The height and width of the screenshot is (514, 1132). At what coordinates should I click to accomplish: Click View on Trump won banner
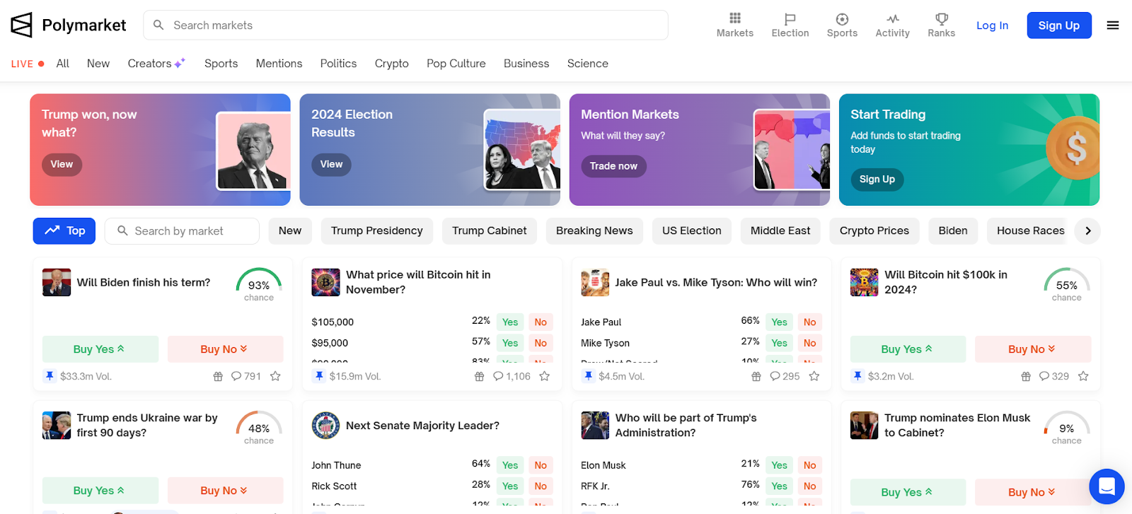click(x=62, y=164)
